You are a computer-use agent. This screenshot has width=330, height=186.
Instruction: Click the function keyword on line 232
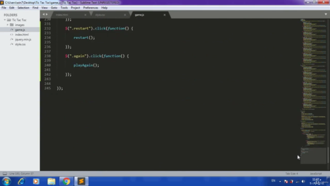point(116,28)
